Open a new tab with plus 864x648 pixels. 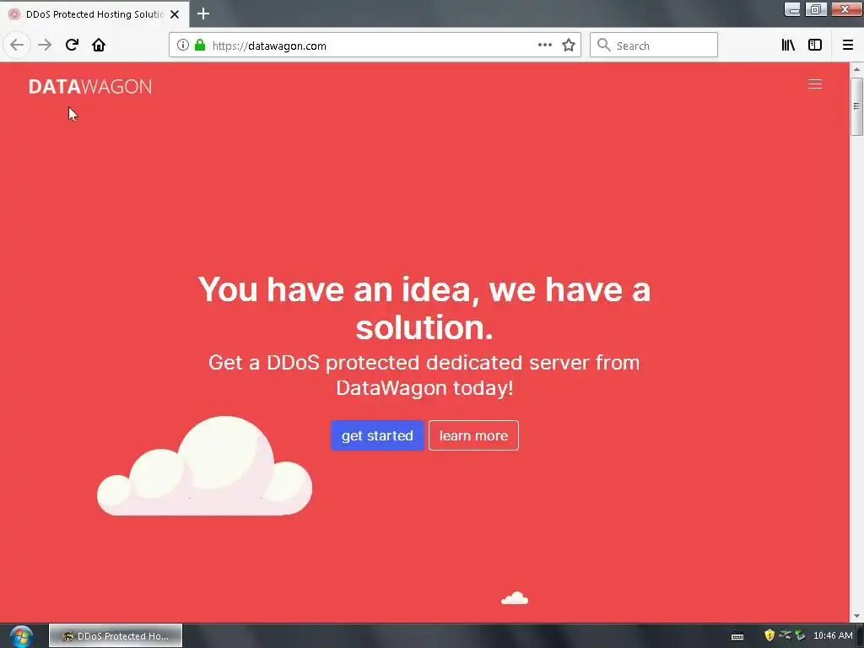[203, 13]
